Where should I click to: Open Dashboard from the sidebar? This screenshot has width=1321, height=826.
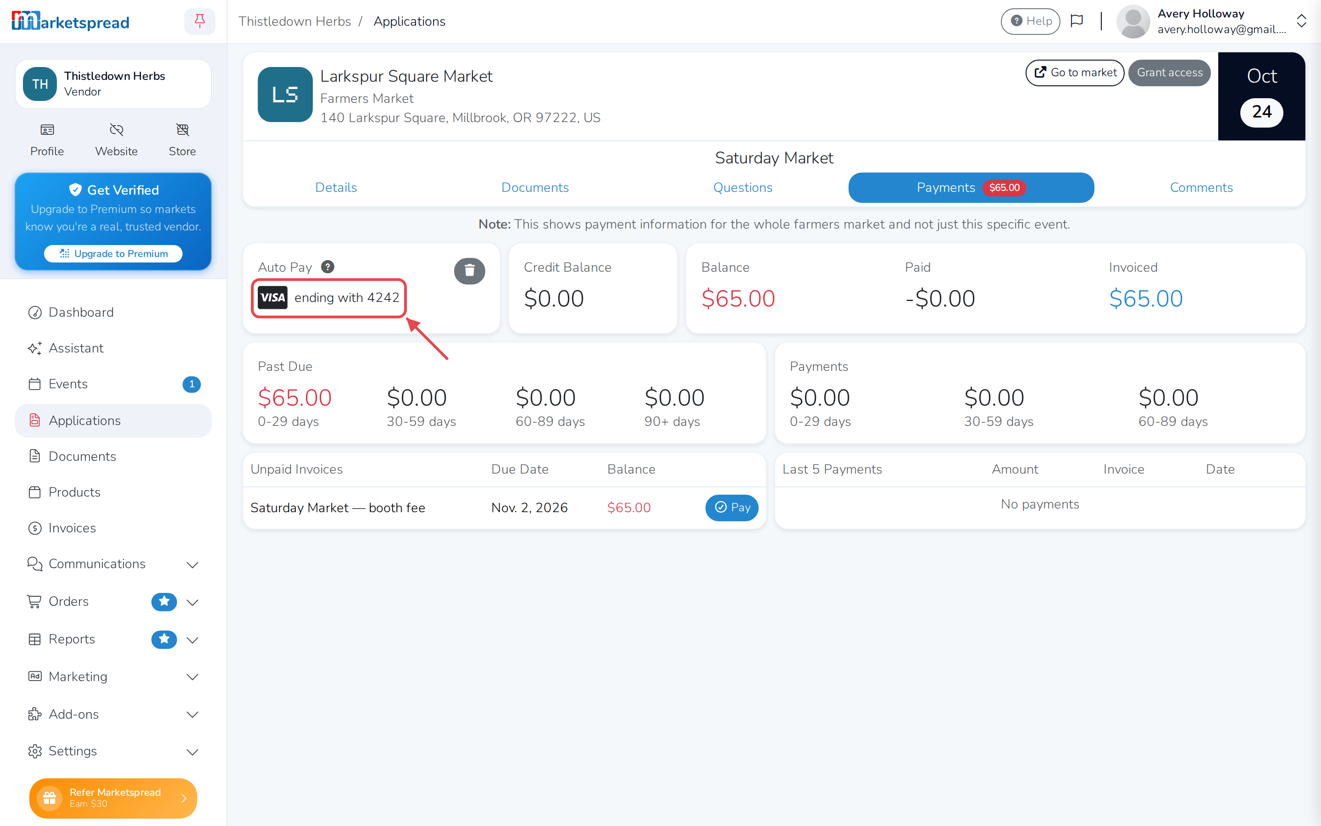click(x=113, y=312)
